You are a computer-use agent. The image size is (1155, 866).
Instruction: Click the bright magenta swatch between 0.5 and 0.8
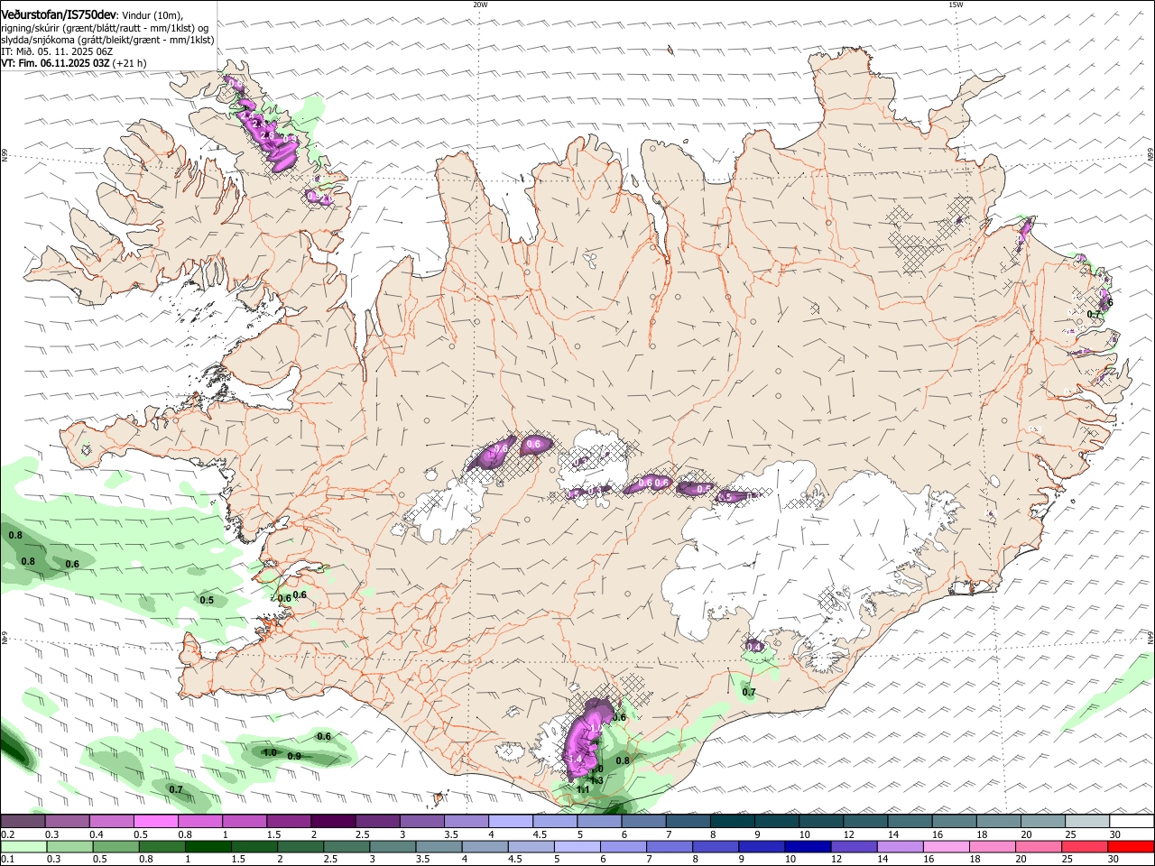(x=155, y=822)
